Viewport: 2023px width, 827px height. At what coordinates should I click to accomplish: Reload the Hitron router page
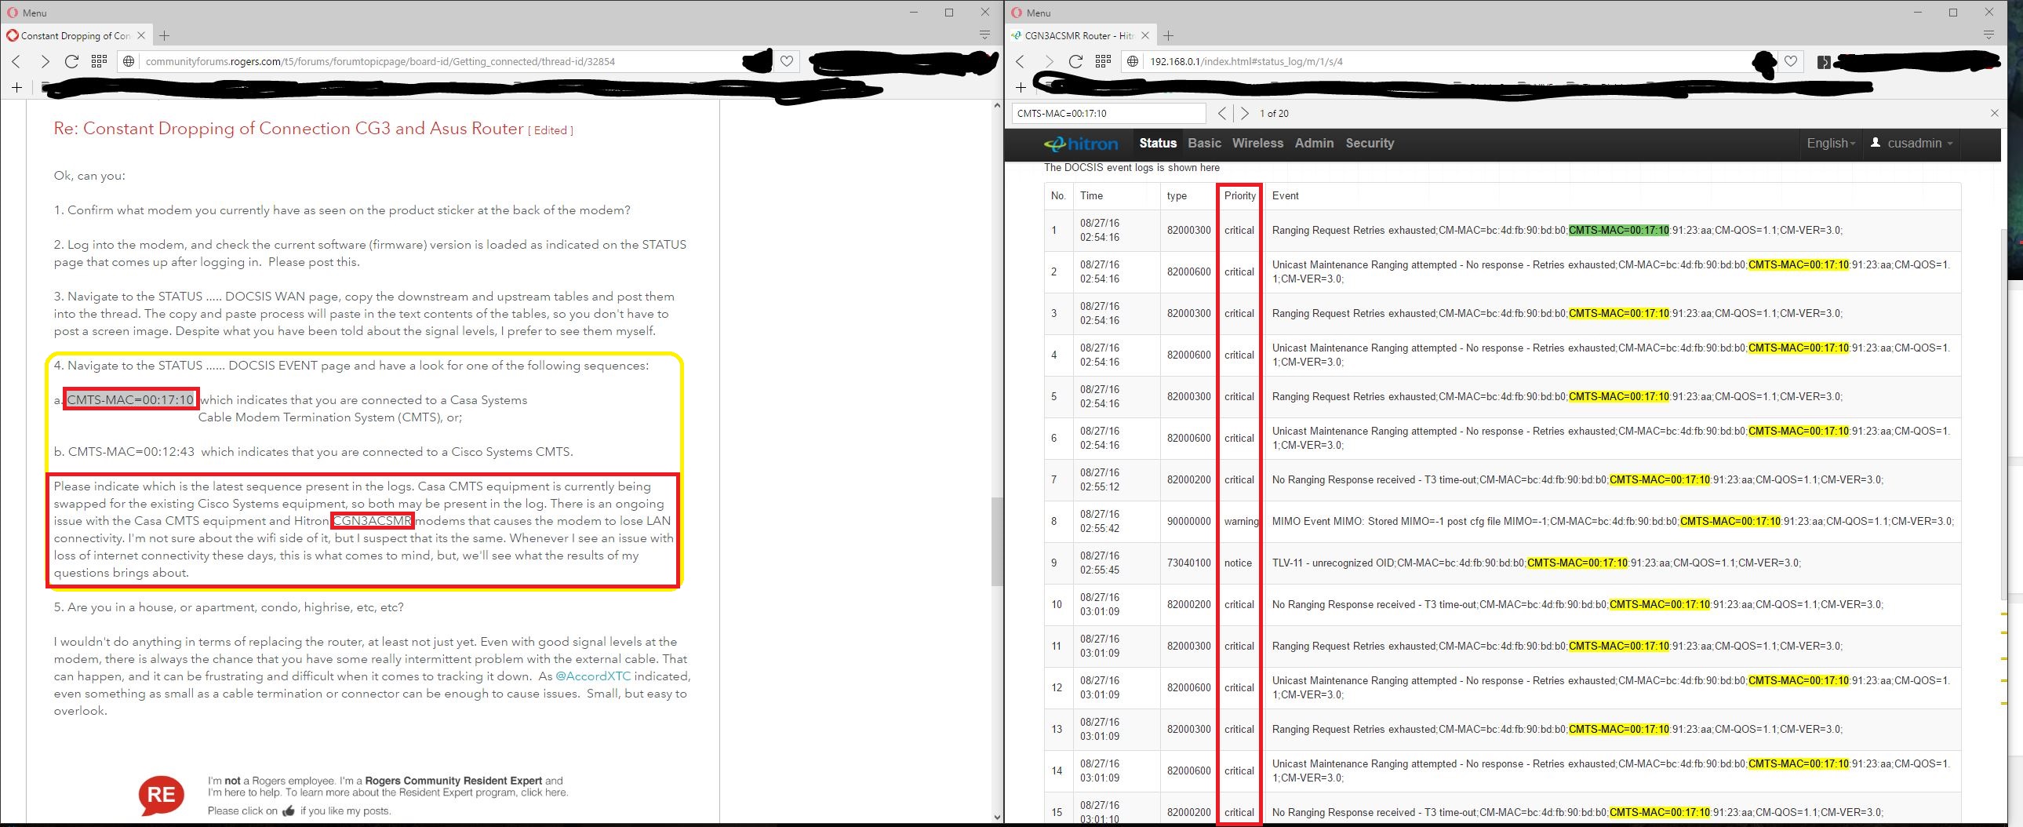pyautogui.click(x=1076, y=61)
